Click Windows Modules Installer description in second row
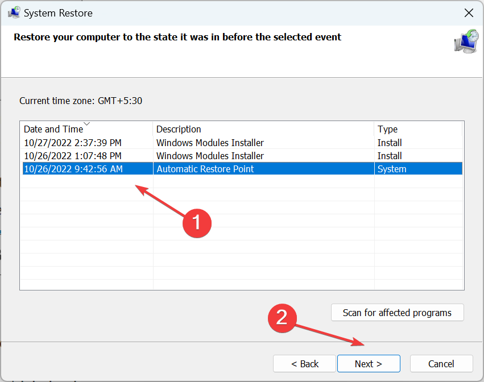The image size is (484, 382). tap(210, 156)
